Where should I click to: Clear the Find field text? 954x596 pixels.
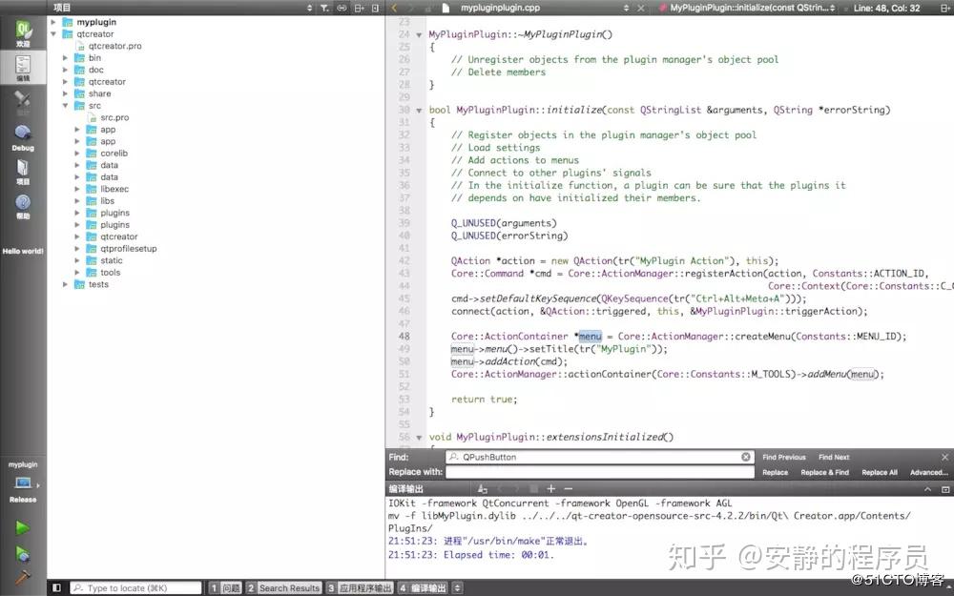click(745, 457)
